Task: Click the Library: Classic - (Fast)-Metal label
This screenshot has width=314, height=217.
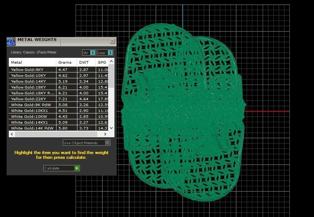Action: point(33,52)
